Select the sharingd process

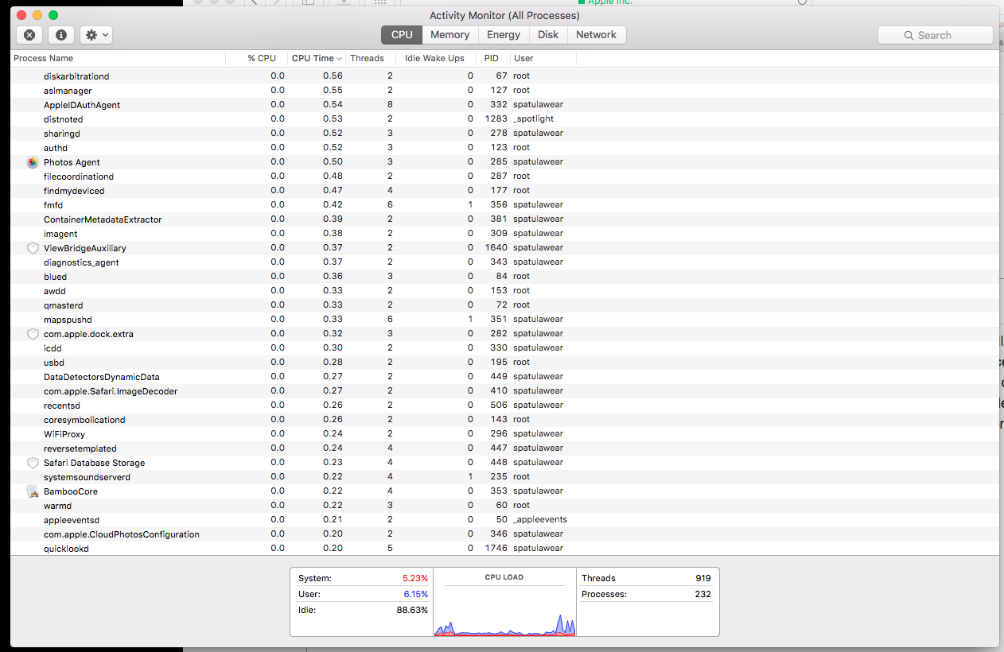pos(62,134)
